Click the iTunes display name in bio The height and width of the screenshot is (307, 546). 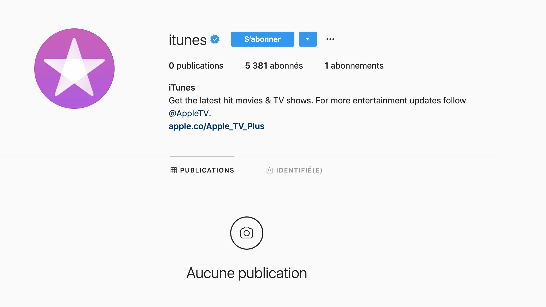click(182, 88)
